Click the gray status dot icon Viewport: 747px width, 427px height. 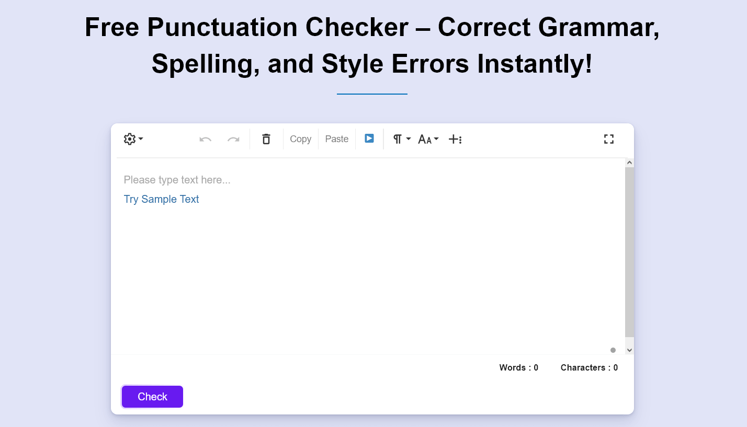coord(613,350)
